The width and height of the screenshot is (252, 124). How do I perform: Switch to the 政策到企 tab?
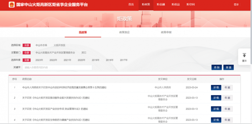tap(124, 32)
